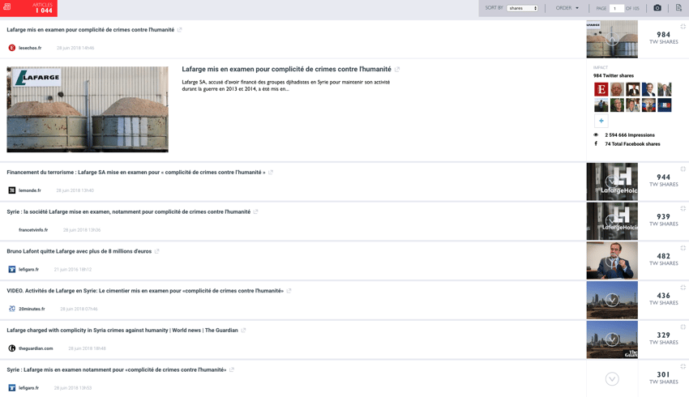Screen dimensions: 689x397
Task: Click the expand arrows icon beside 944 shares
Action: (x=683, y=169)
